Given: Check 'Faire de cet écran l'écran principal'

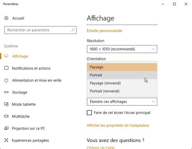Looking at the screenshot, I should pos(89,113).
